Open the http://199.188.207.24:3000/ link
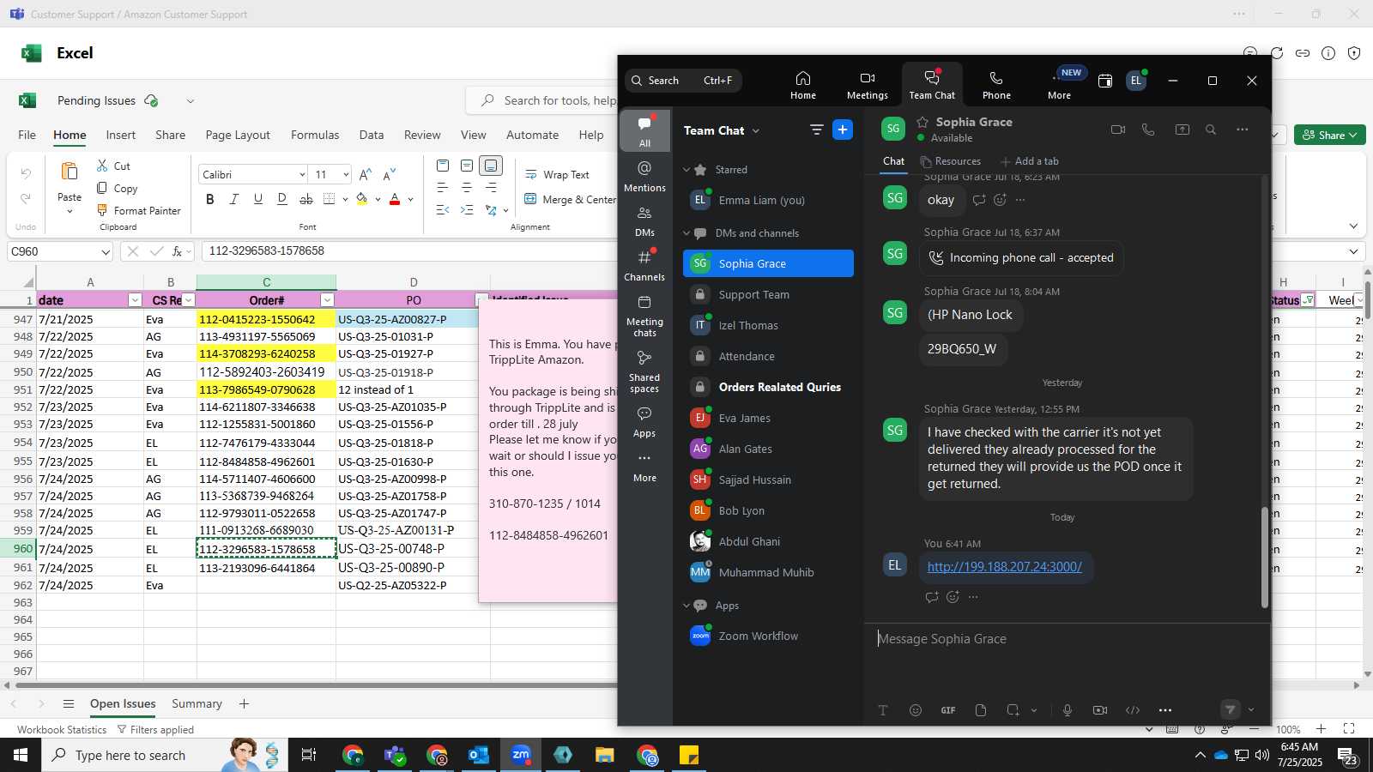Image resolution: width=1373 pixels, height=772 pixels. (x=1004, y=567)
